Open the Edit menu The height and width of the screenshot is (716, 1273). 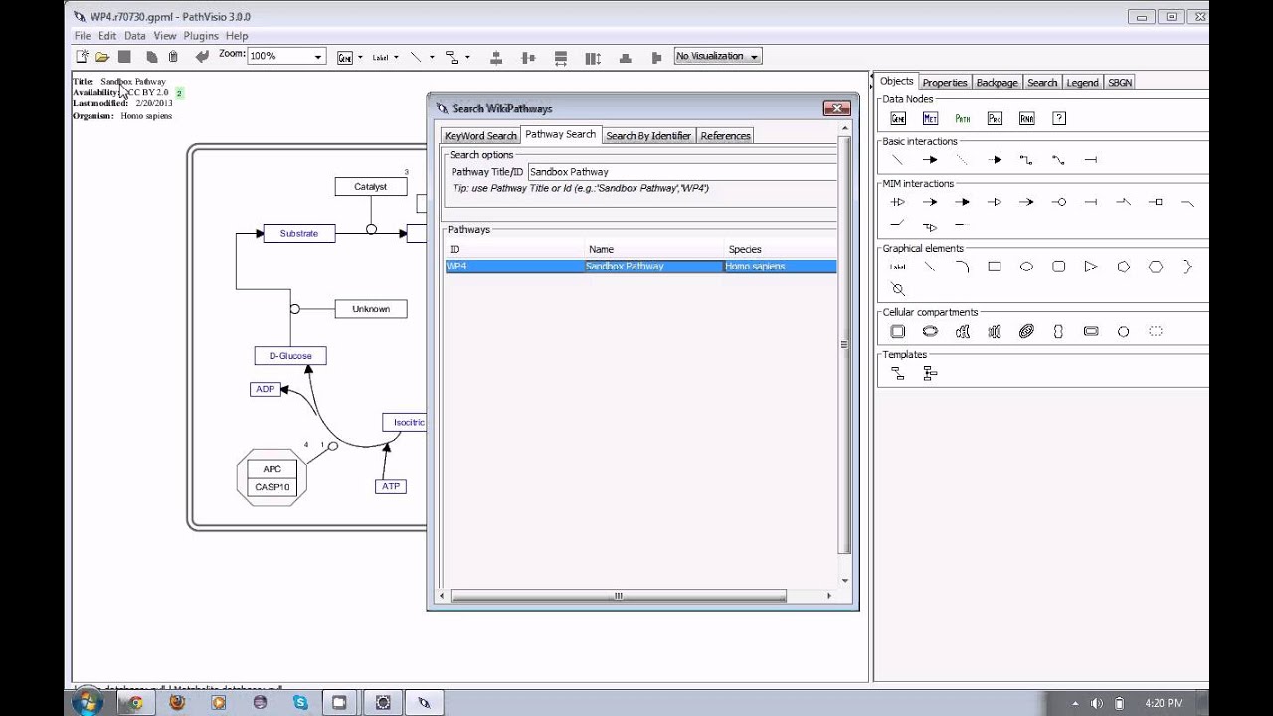point(107,36)
